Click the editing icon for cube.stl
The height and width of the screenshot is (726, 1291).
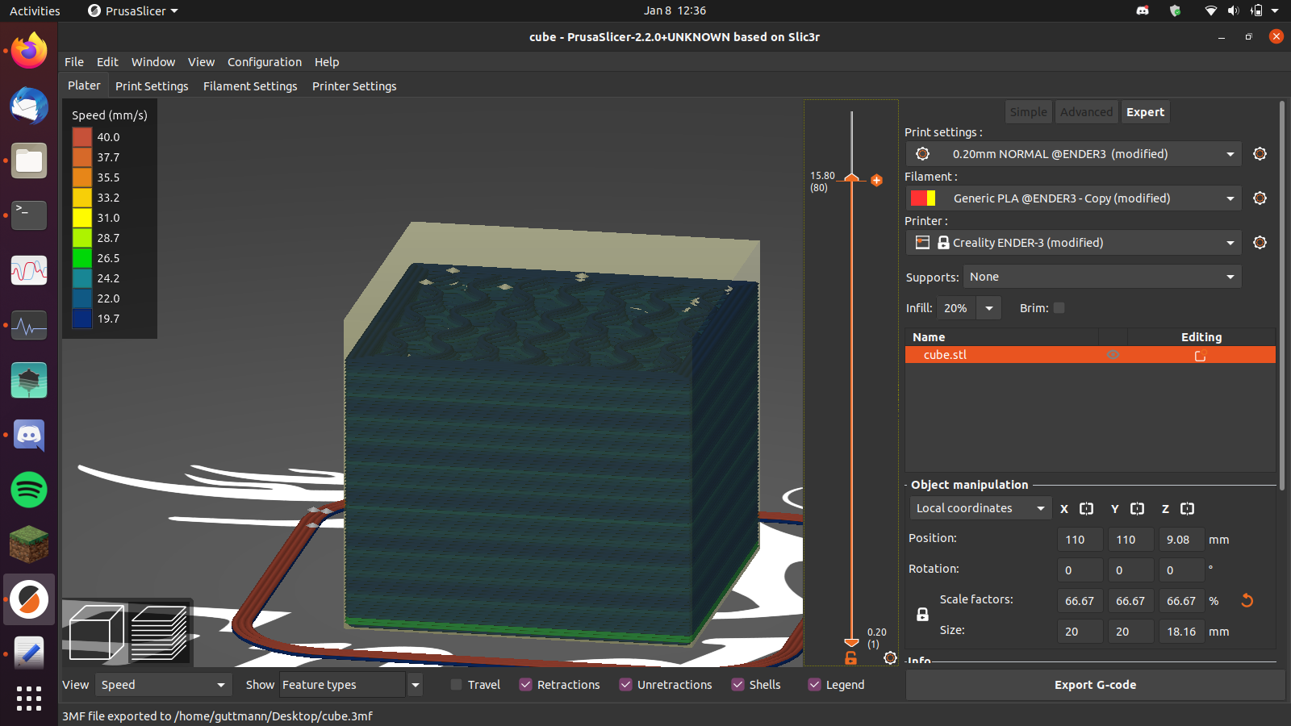pyautogui.click(x=1200, y=356)
